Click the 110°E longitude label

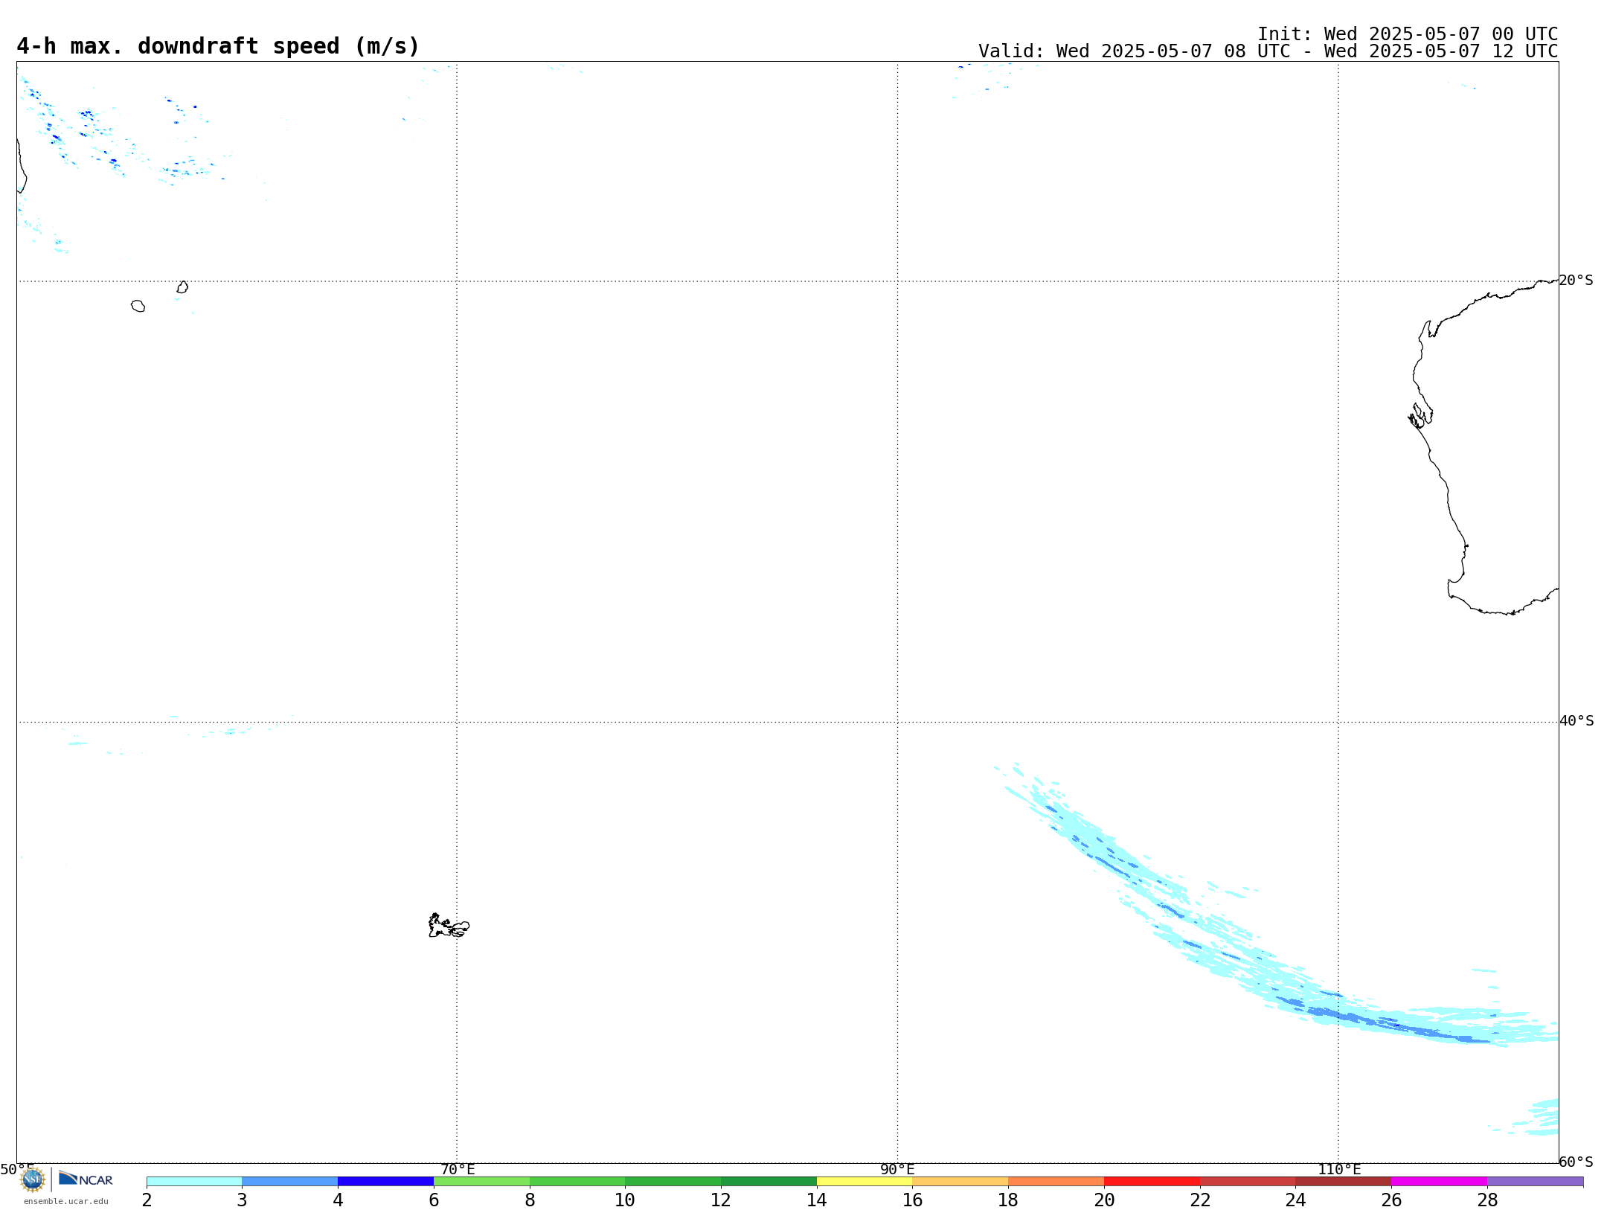[x=1339, y=1169]
